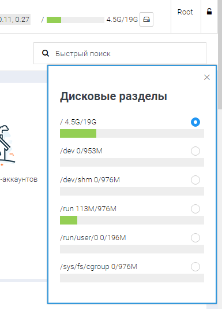Click the /sys/fs/cgroup partition usage bar

132,278
